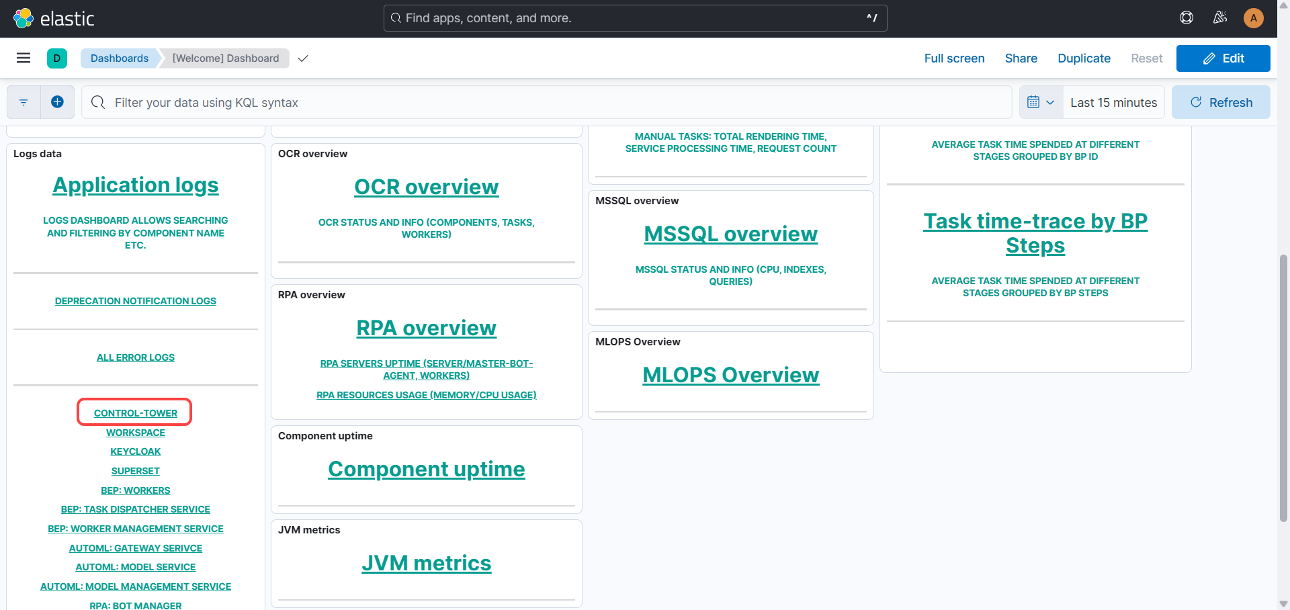Go to Dashboards breadcrumb
The image size is (1290, 610).
[120, 58]
